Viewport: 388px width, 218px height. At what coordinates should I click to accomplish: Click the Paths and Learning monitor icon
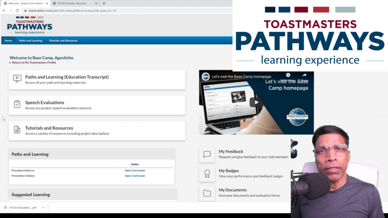17,79
